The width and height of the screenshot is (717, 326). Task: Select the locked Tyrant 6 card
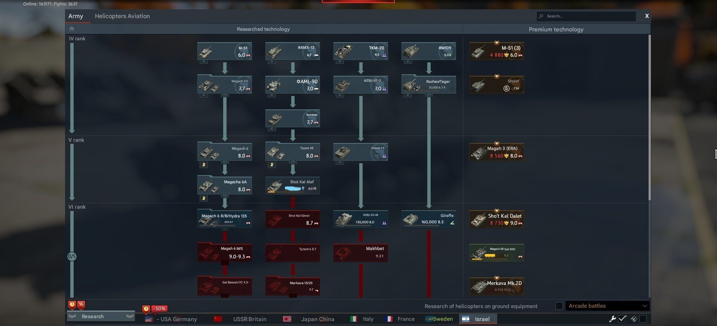[x=292, y=253]
